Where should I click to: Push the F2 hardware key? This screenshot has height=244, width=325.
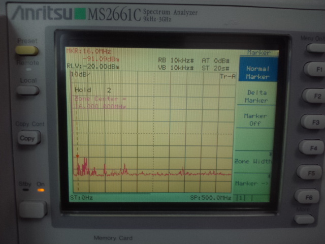(x=313, y=96)
